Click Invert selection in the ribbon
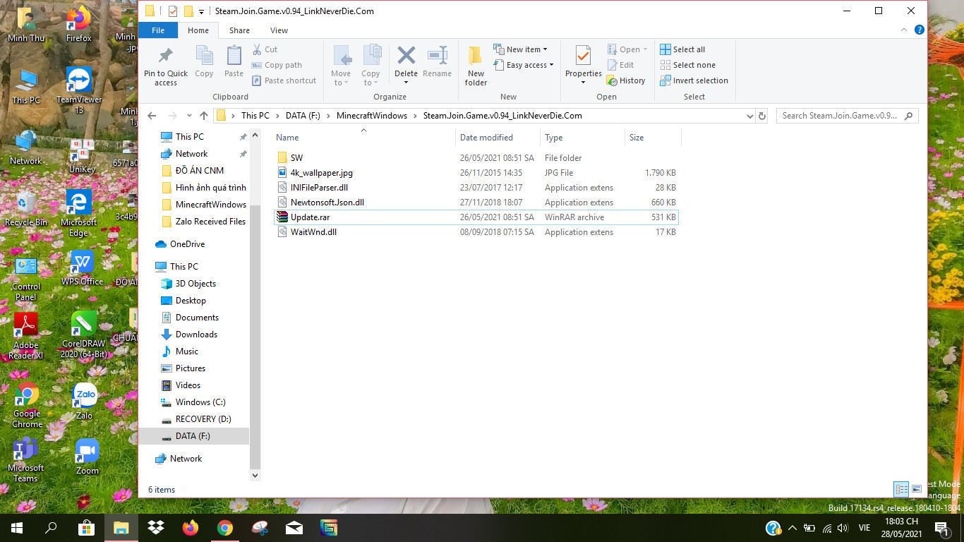 click(x=694, y=80)
